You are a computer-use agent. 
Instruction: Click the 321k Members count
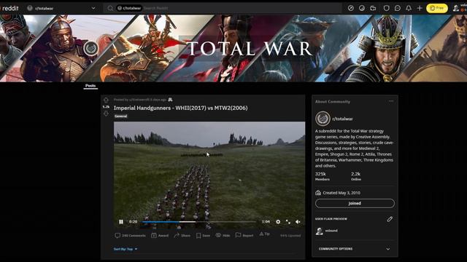click(x=323, y=176)
